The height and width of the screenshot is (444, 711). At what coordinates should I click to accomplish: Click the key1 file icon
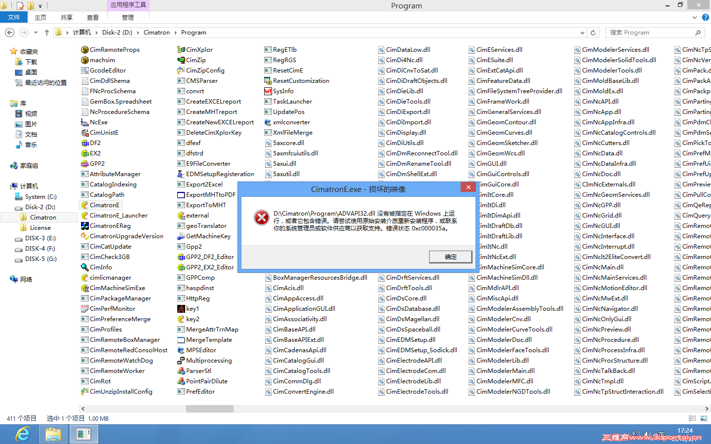(181, 309)
